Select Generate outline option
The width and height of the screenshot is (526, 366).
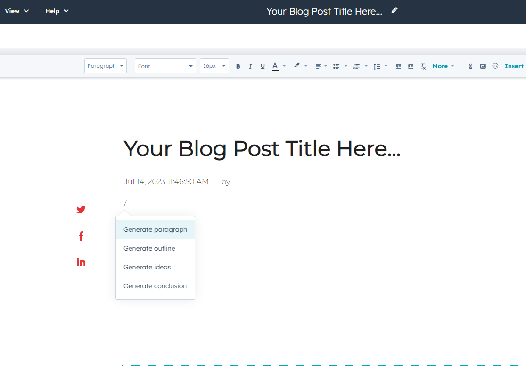156,248
